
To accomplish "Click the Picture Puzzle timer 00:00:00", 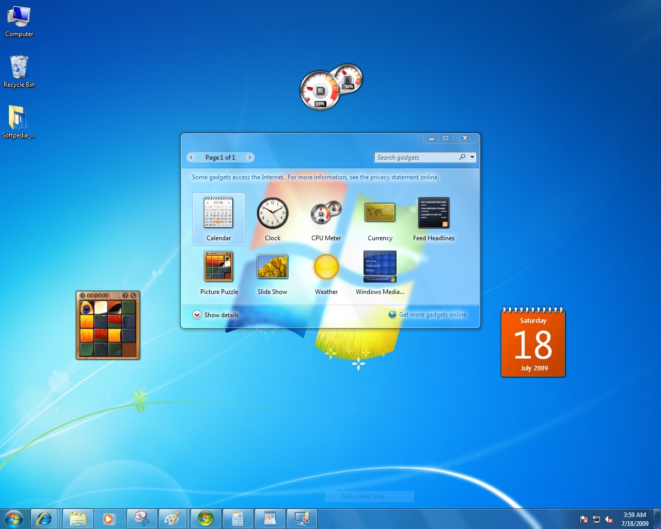I will point(98,295).
